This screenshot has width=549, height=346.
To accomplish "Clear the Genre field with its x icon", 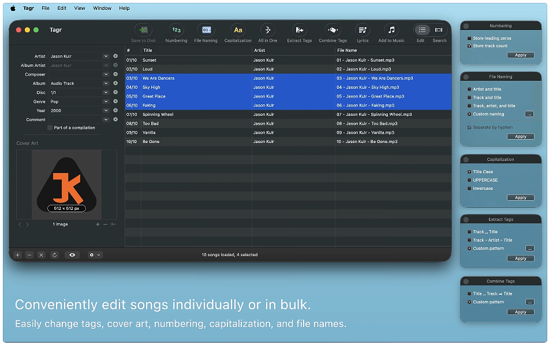I will [x=115, y=101].
